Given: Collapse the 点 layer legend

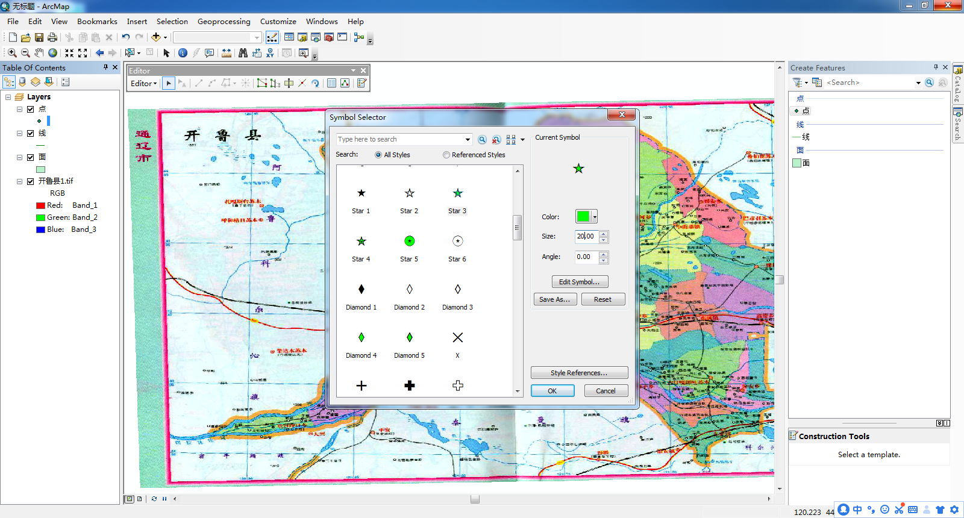Looking at the screenshot, I should (19, 109).
